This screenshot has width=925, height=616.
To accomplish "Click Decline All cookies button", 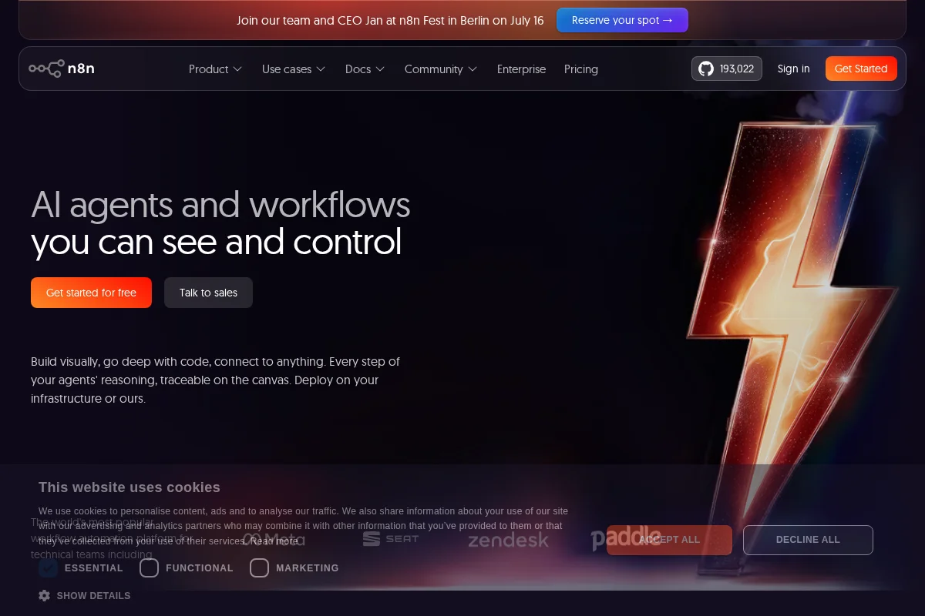I will pyautogui.click(x=808, y=540).
